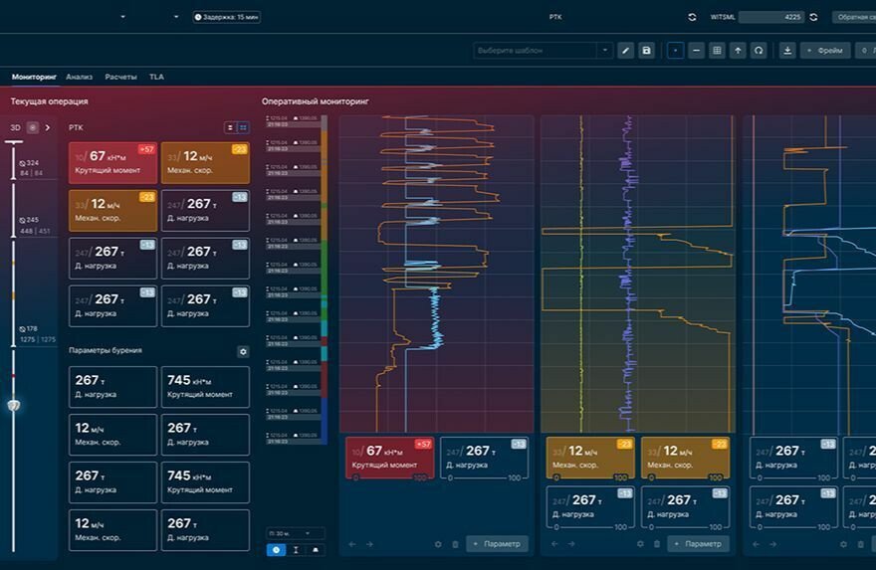The height and width of the screenshot is (570, 876).
Task: Go to next in first chart panel
Action: tap(369, 544)
